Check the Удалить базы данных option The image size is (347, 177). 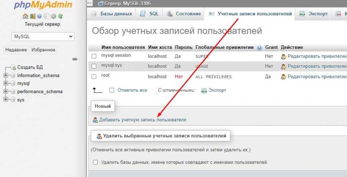point(95,162)
